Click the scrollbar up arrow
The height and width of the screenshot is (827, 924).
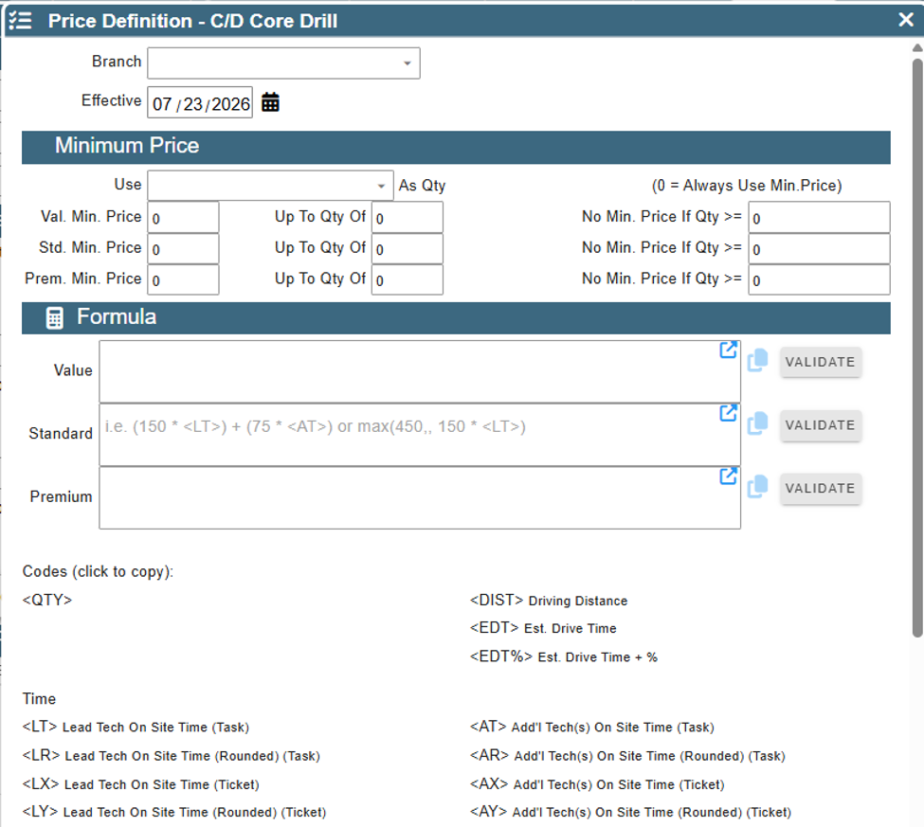pos(917,47)
